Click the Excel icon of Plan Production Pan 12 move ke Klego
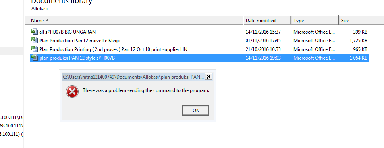Screen dimensions: 384x148 point(35,40)
